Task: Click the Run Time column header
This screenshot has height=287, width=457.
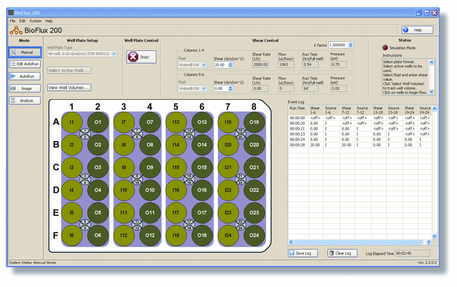Action: pos(298,110)
